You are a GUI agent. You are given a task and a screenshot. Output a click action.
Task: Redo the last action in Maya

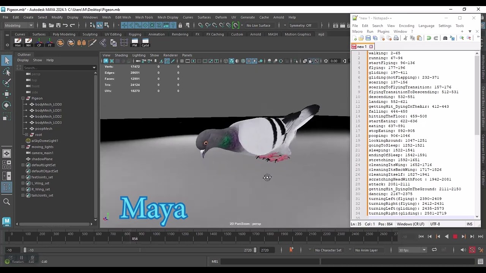(72, 25)
